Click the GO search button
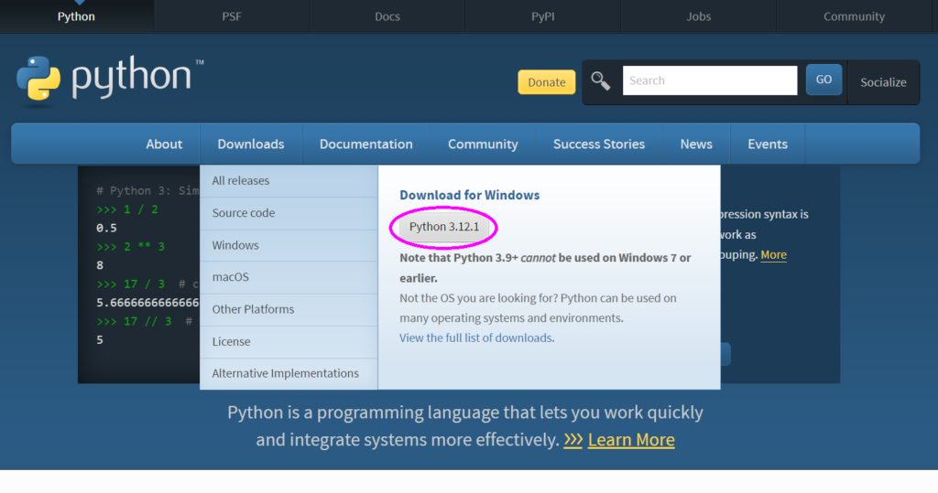938x493 pixels. 823,80
